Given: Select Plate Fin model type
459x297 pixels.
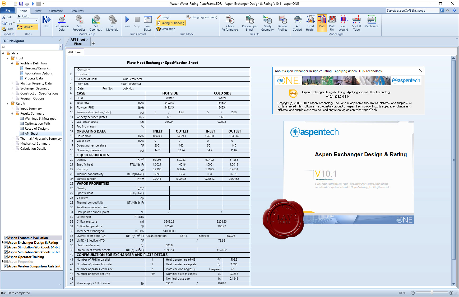Looking at the screenshot, I should pyautogui.click(x=332, y=23).
